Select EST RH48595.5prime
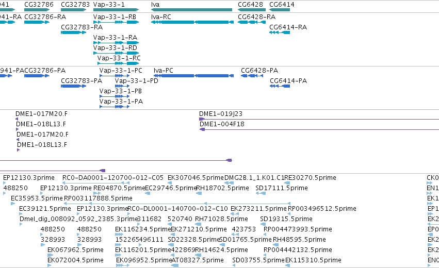 299,240
